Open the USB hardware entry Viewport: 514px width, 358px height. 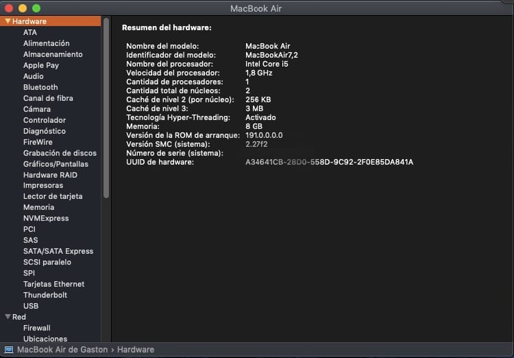point(31,306)
